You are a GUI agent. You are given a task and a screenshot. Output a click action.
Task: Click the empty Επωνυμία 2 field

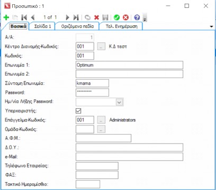(129, 74)
